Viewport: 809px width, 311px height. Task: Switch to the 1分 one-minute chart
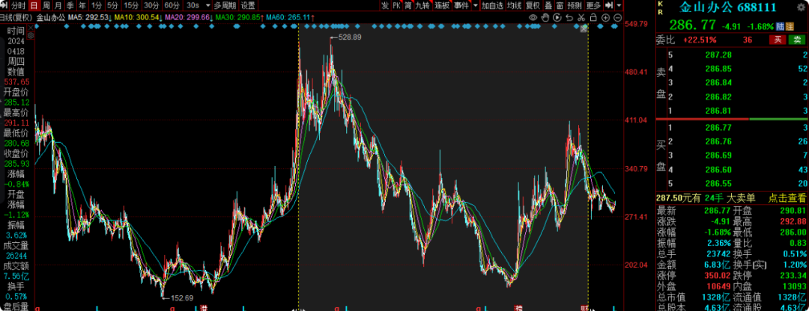coord(96,5)
